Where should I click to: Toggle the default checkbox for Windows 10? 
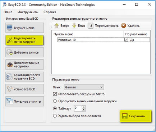tap(126, 40)
